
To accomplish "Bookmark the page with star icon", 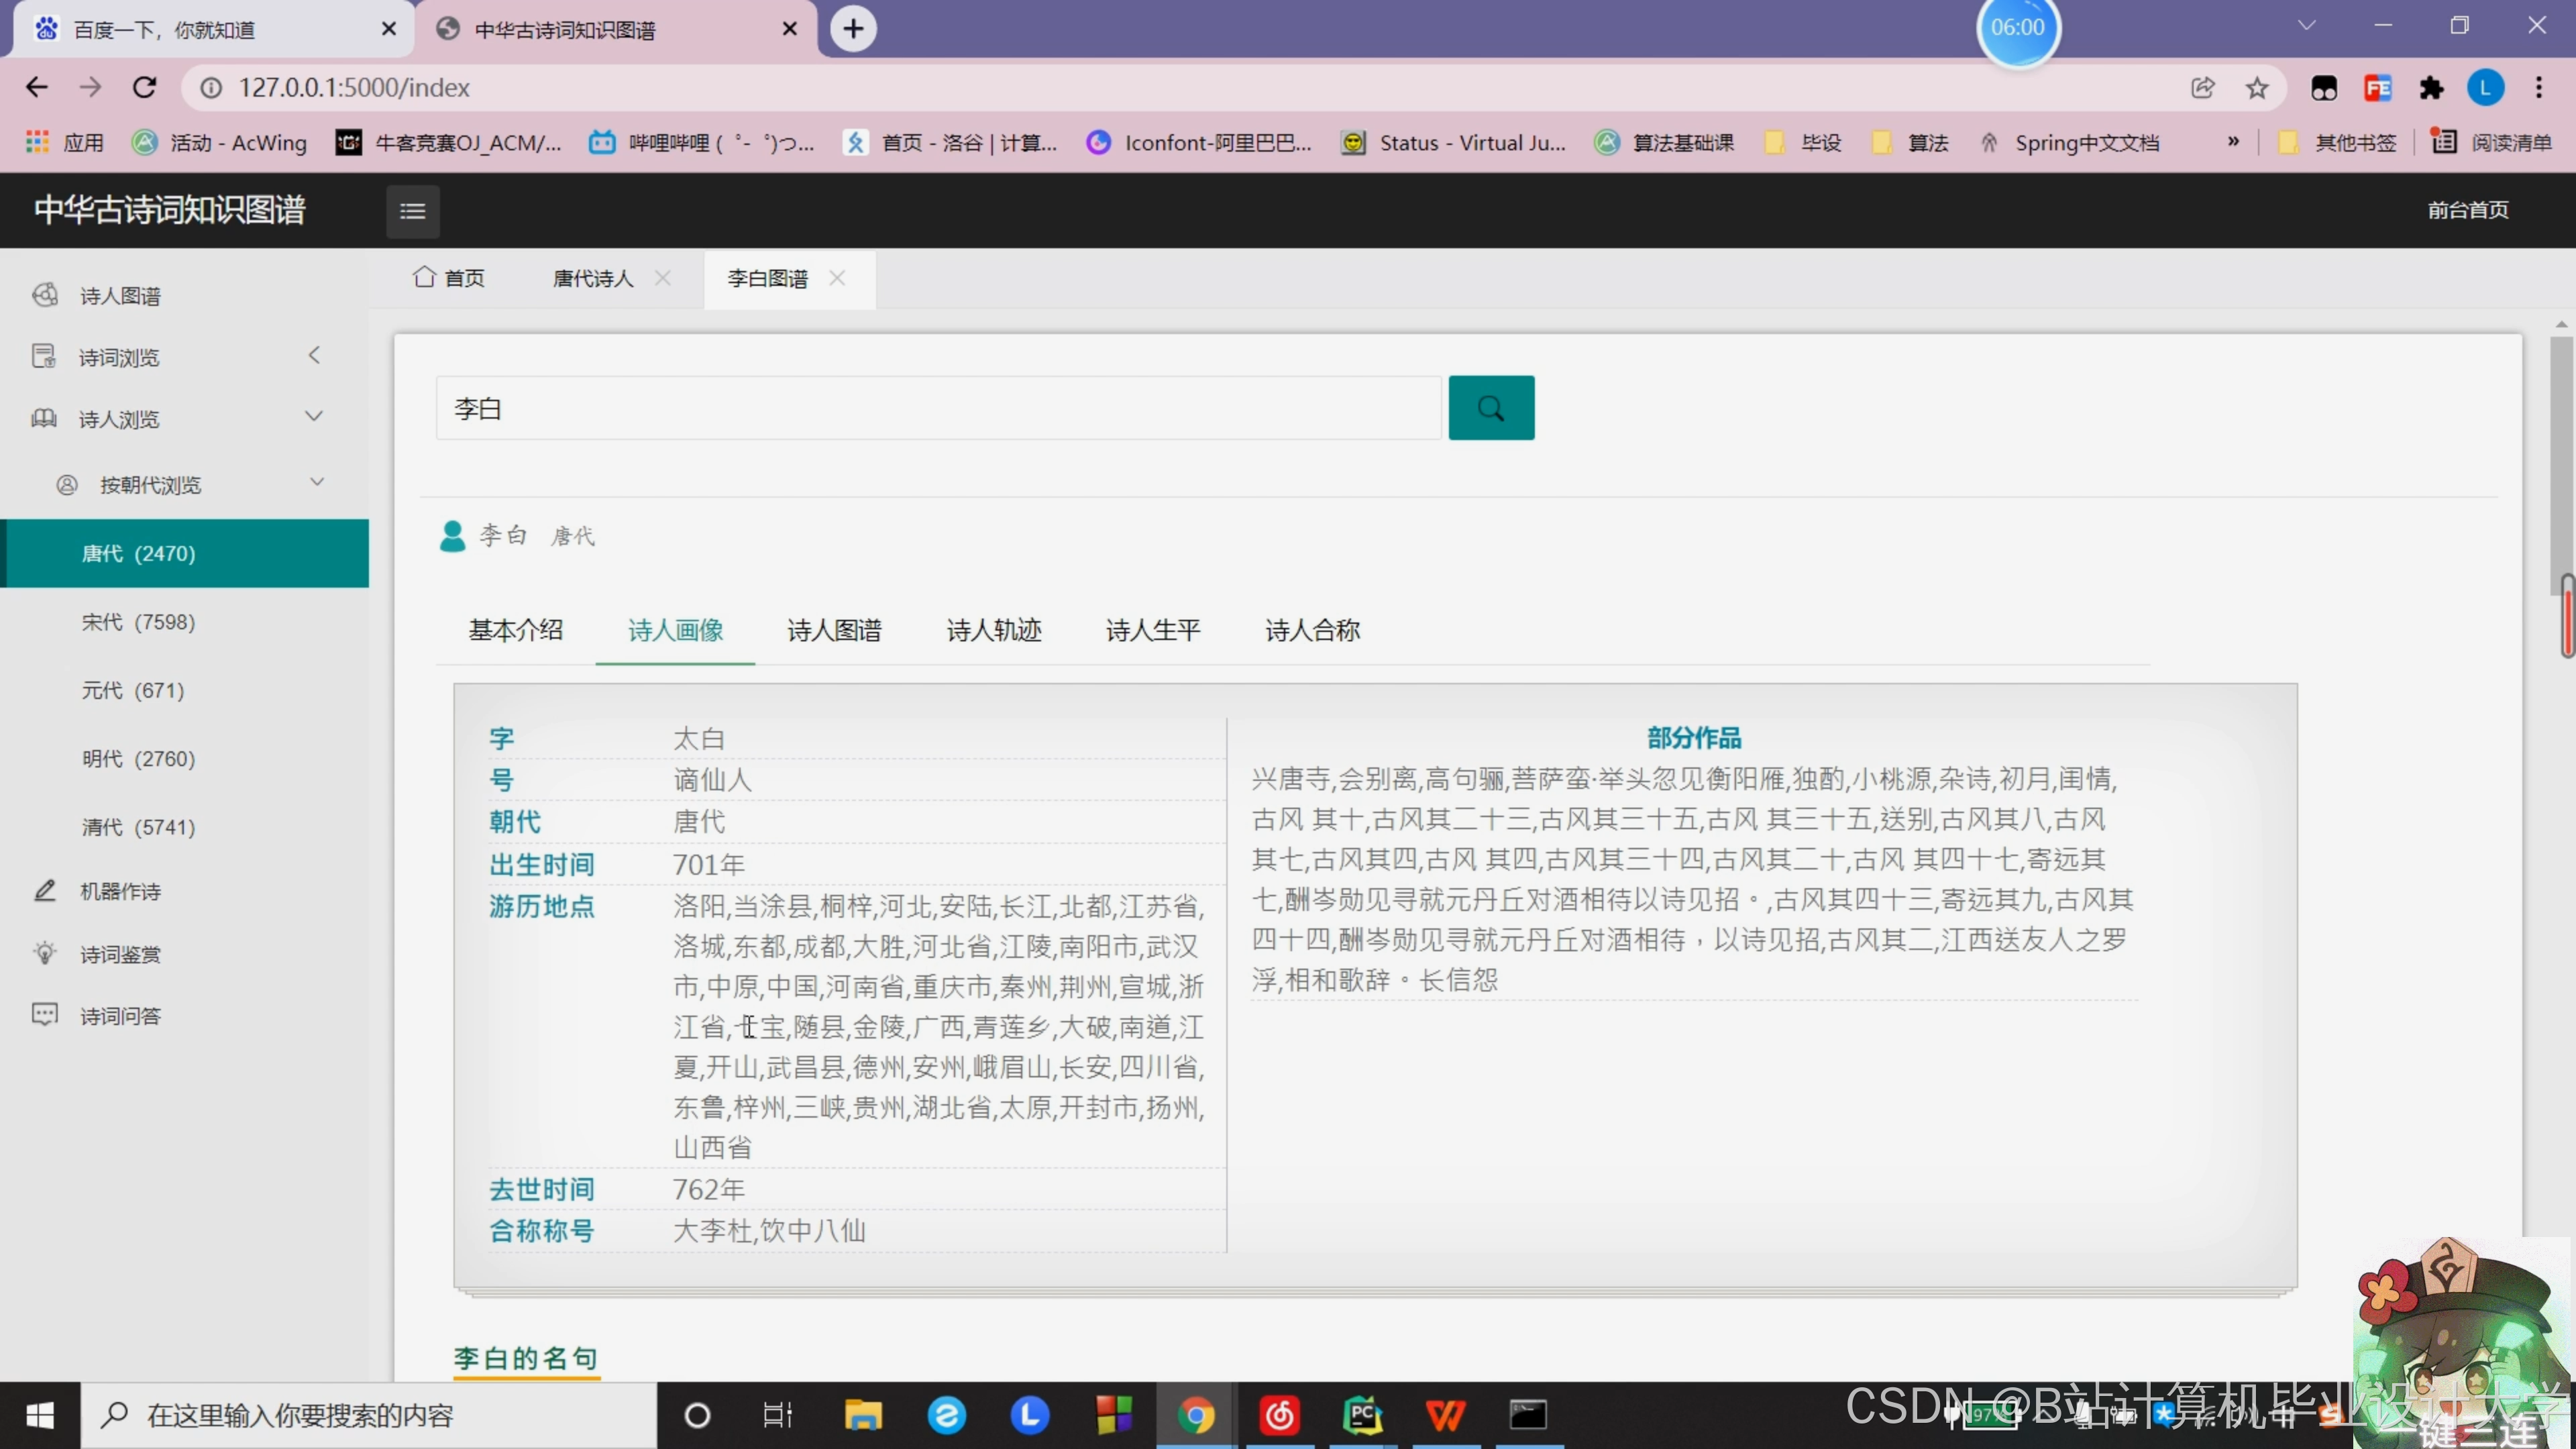I will 2257,88.
